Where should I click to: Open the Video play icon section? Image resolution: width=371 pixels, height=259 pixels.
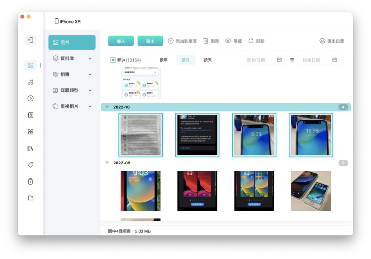point(30,98)
